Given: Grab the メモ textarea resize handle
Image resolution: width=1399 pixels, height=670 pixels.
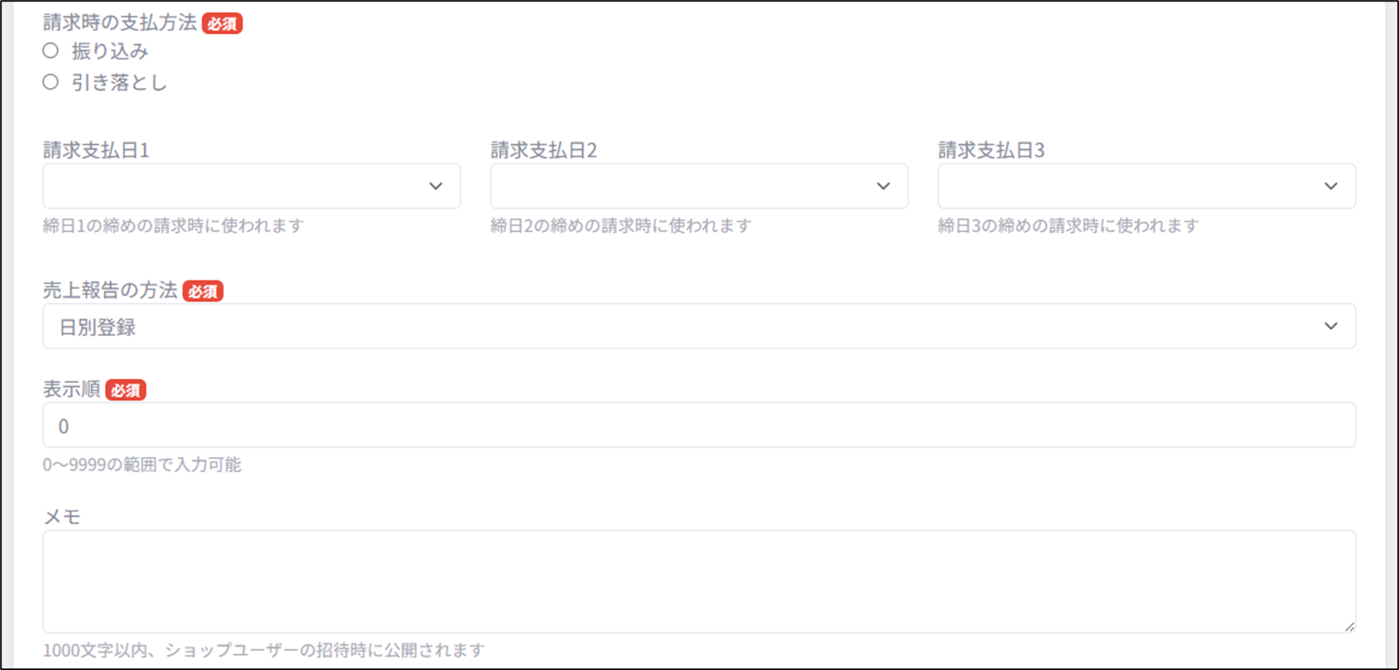Looking at the screenshot, I should pyautogui.click(x=1349, y=627).
